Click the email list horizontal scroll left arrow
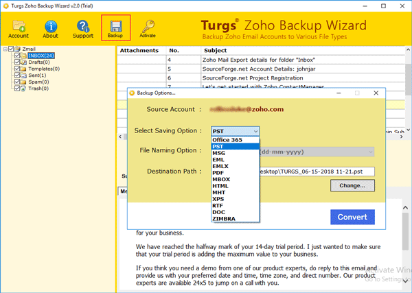This screenshot has width=412, height=293. click(x=120, y=137)
